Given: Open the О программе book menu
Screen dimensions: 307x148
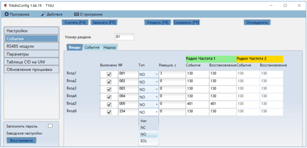Looking at the screenshot, I should tap(88, 14).
